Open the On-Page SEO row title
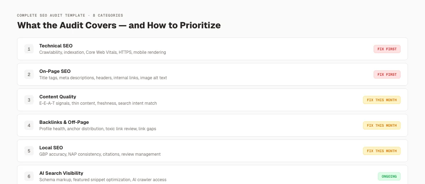 coord(55,71)
